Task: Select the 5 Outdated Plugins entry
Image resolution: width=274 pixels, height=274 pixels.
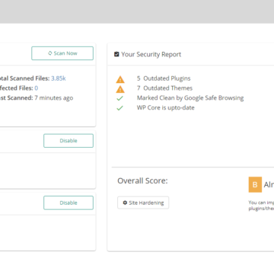Action: tap(164, 78)
